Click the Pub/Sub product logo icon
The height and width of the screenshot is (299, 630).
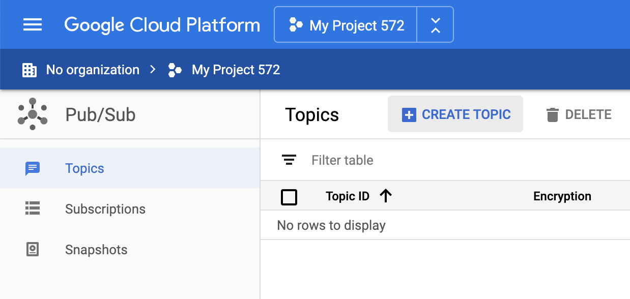(33, 114)
